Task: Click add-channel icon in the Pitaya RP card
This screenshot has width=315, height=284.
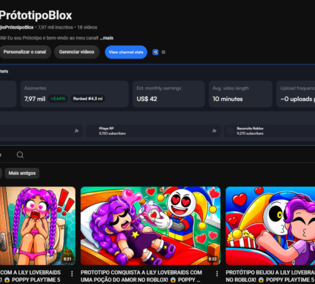Action: (214, 131)
